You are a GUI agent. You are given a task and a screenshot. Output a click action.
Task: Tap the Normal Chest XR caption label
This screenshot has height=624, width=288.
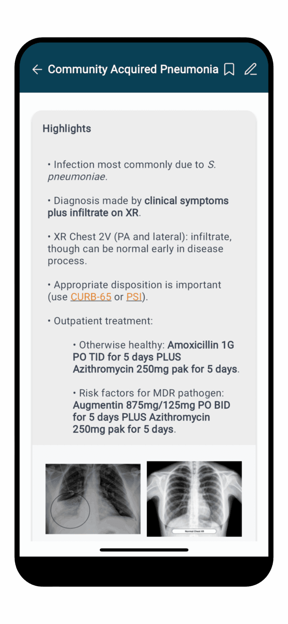194,531
